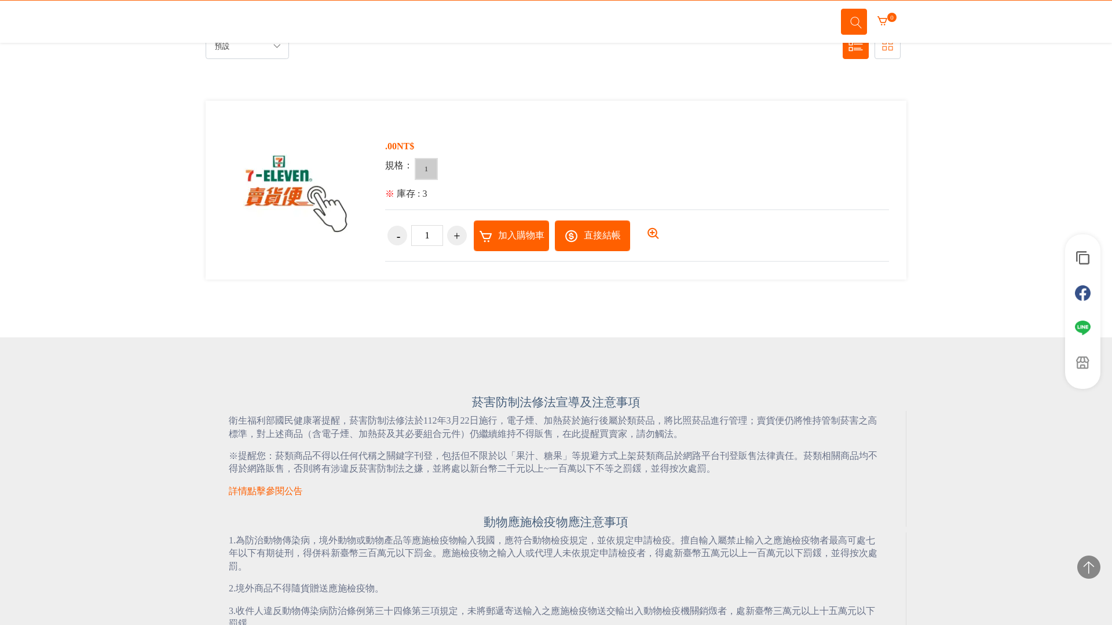Viewport: 1112px width, 625px height.
Task: Open the shopping cart icon
Action: 883,21
